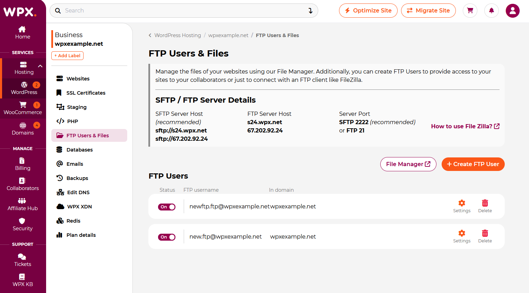This screenshot has height=293, width=529.
Task: Click sftp://s24.wpx.net host text
Action: click(x=181, y=130)
